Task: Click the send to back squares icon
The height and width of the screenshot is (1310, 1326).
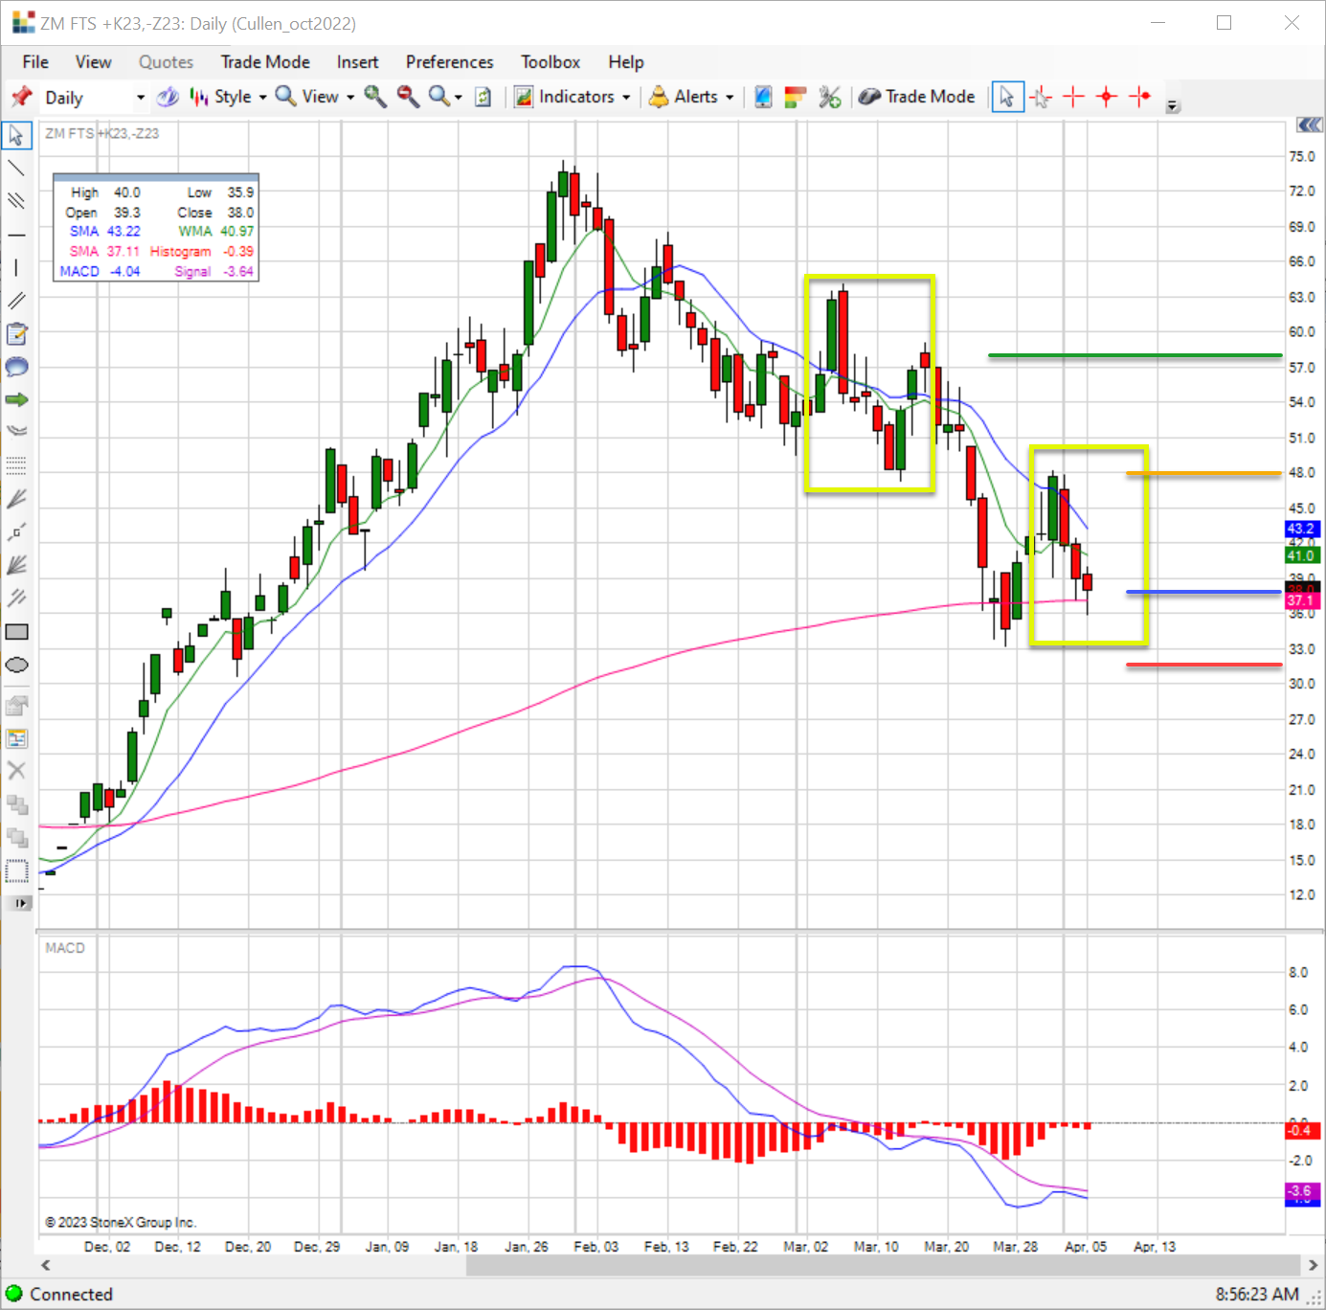Action: click(17, 838)
